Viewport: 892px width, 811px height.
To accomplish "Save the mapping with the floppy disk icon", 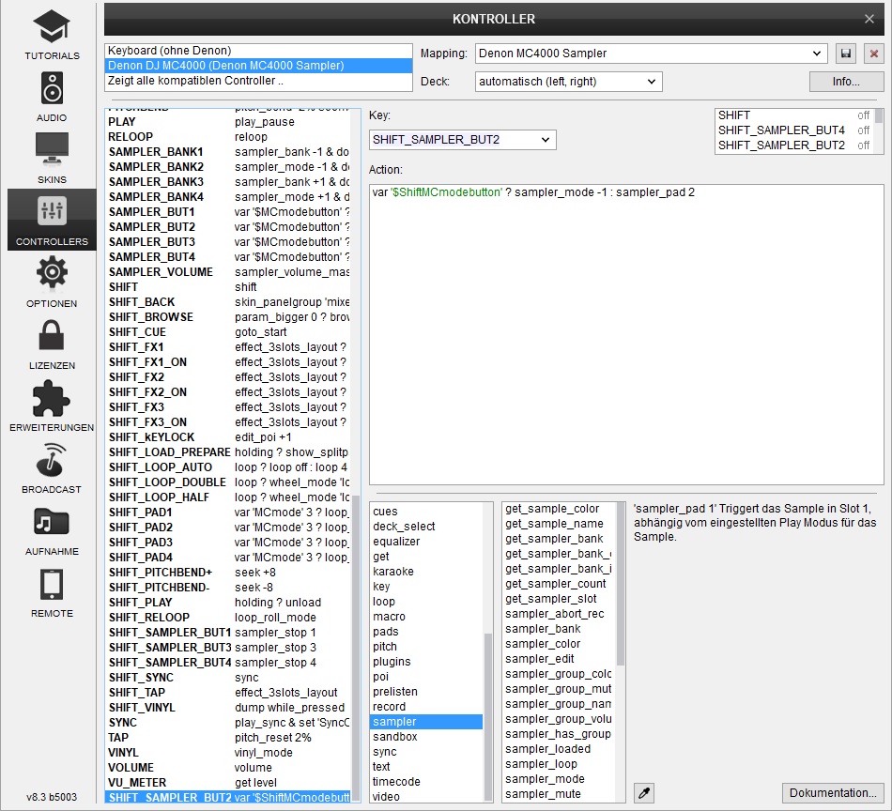I will pos(846,54).
